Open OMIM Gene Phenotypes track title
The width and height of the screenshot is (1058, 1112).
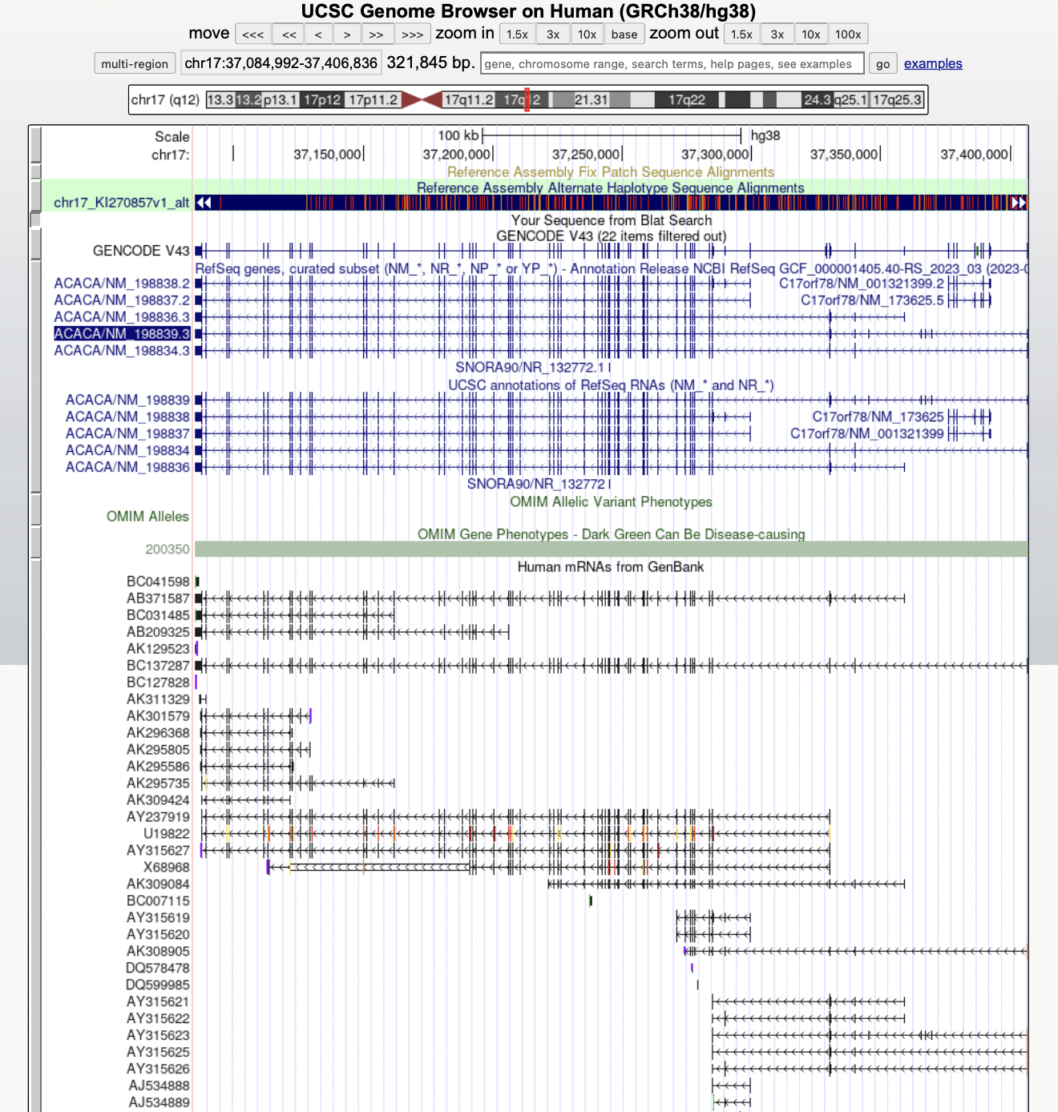[x=611, y=534]
